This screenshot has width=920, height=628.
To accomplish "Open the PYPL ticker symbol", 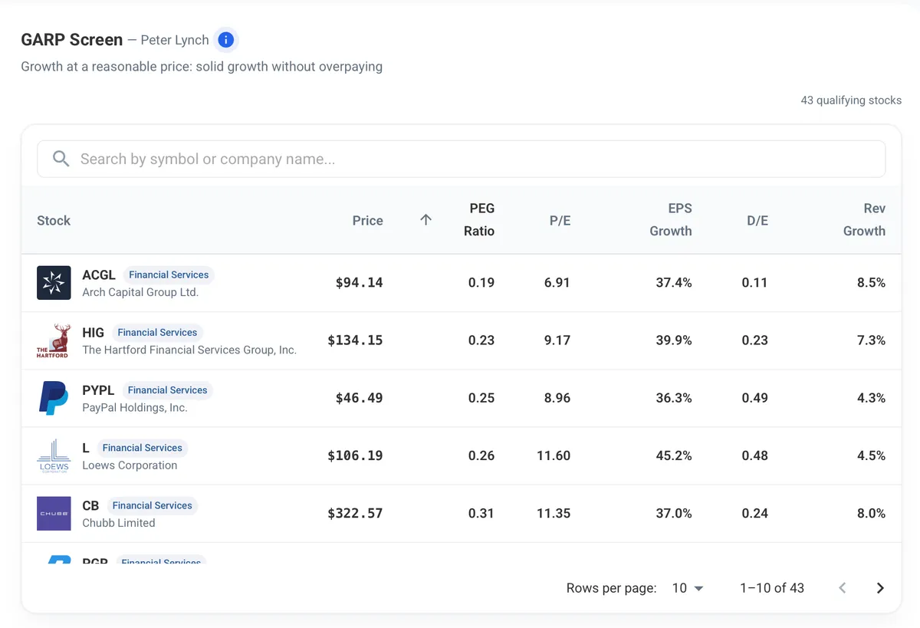I will point(98,390).
